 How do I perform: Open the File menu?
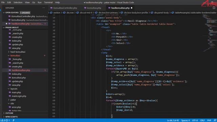(3, 2)
